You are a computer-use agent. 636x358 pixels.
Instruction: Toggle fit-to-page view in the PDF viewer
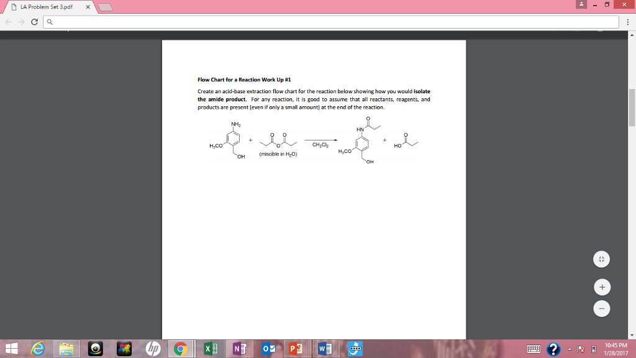click(x=601, y=259)
